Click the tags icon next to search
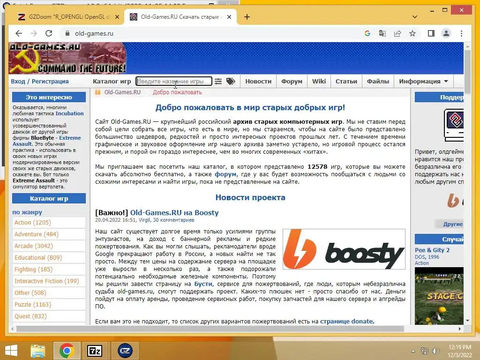Image resolution: width=480 pixels, height=360 pixels. coord(231,82)
